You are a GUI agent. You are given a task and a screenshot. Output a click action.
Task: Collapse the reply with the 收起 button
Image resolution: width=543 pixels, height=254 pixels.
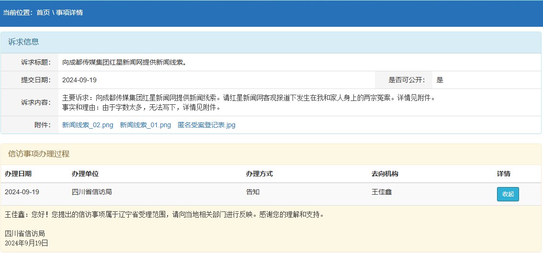point(508,194)
